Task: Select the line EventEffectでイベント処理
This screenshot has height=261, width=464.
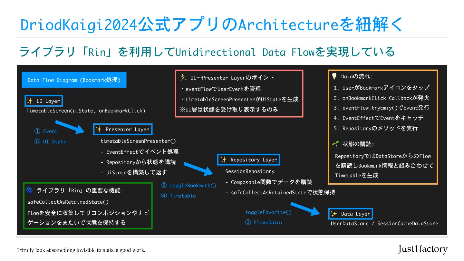Action: (140, 152)
